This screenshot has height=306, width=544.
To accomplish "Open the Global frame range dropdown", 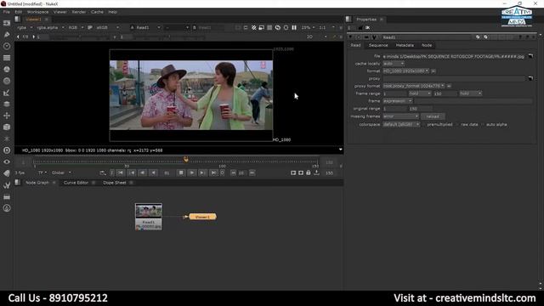I will (x=61, y=173).
